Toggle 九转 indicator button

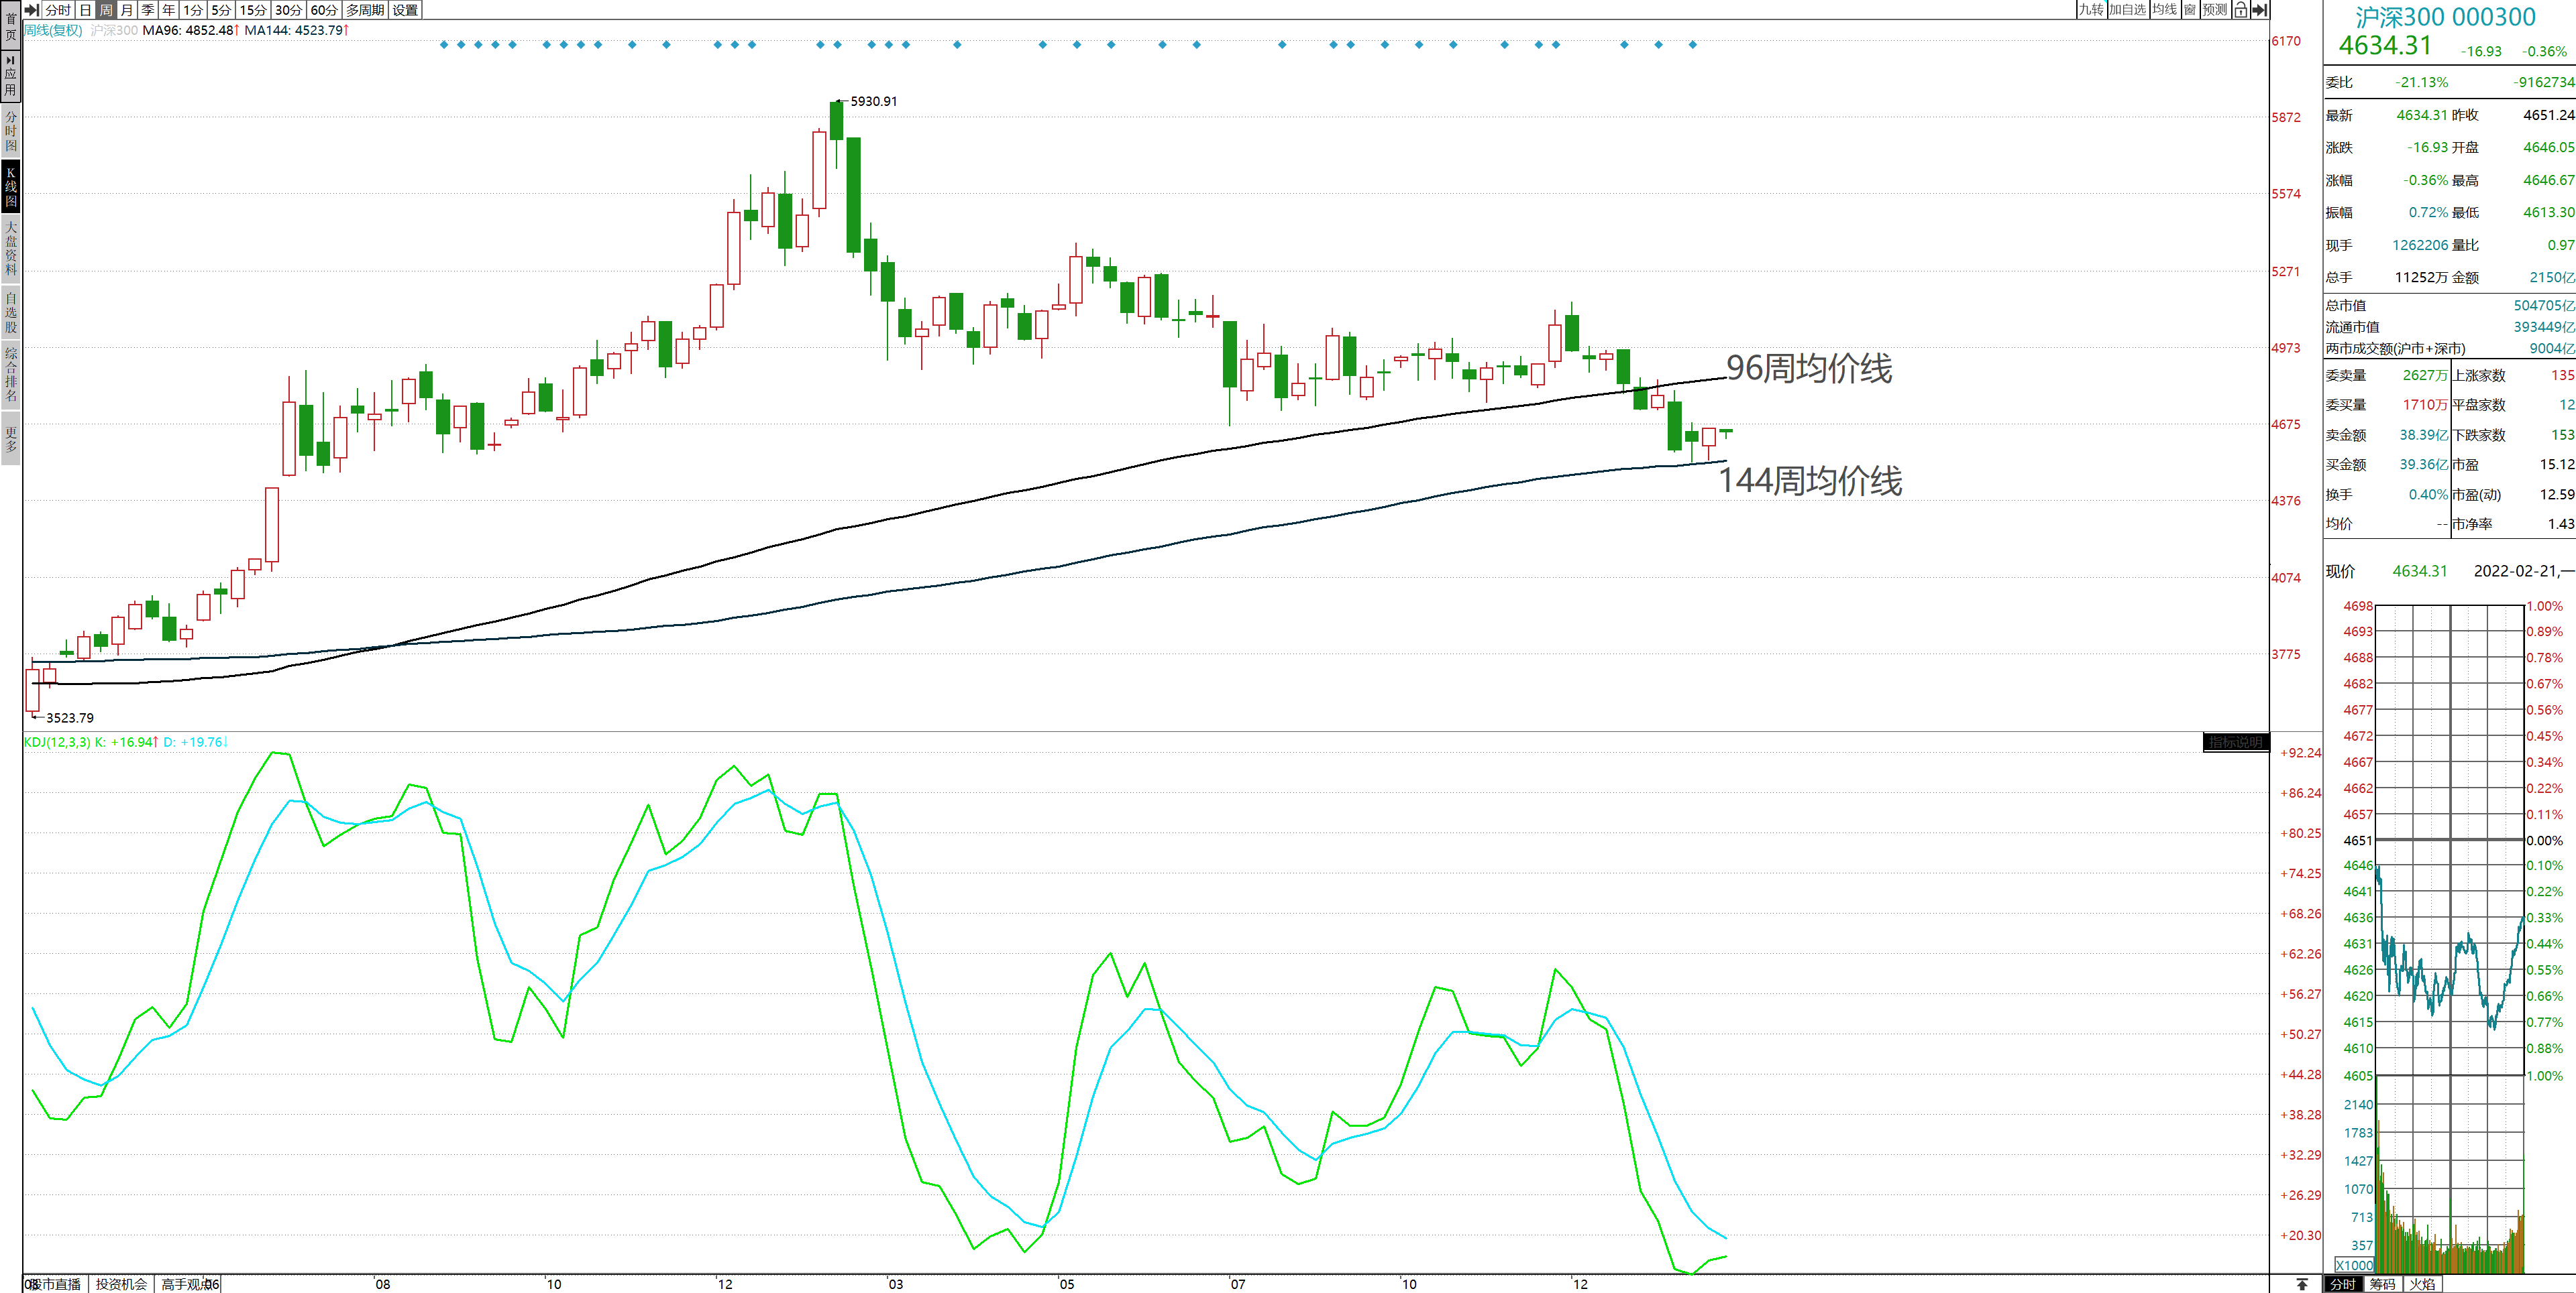coord(2091,10)
